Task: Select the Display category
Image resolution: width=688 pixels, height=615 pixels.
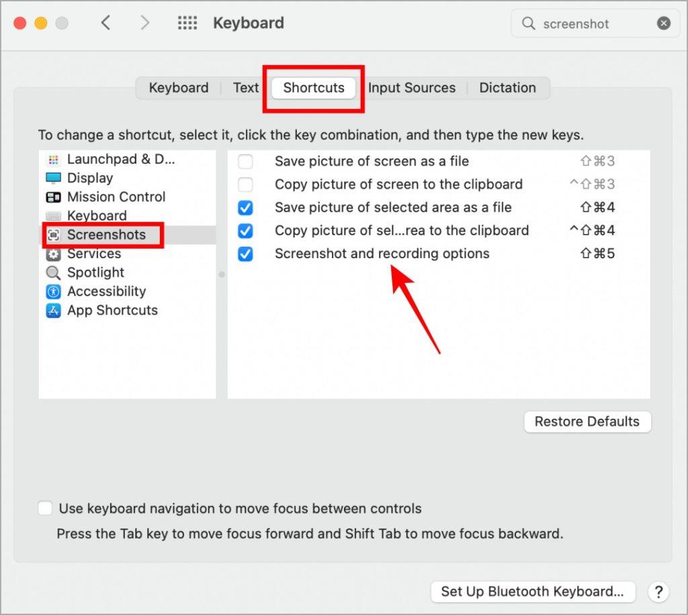Action: [127, 178]
